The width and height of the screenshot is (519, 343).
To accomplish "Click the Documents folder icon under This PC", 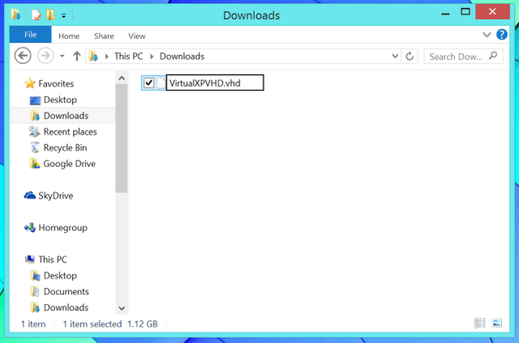I will [35, 291].
